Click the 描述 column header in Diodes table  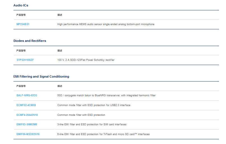(60, 51)
